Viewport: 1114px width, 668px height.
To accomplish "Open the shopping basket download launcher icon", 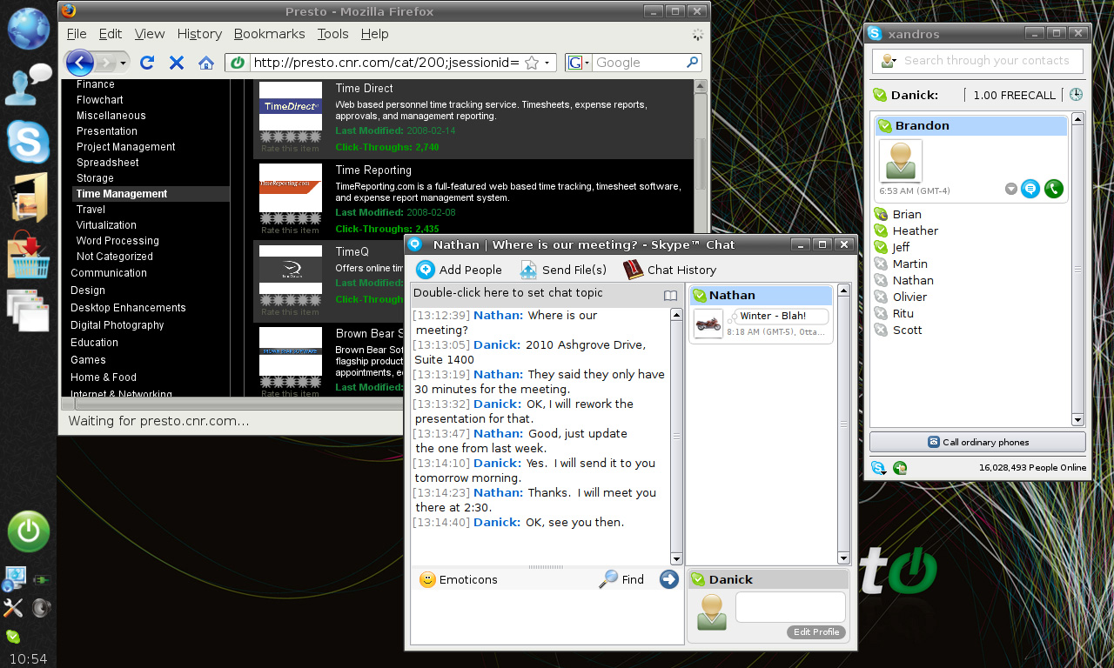I will [x=29, y=255].
